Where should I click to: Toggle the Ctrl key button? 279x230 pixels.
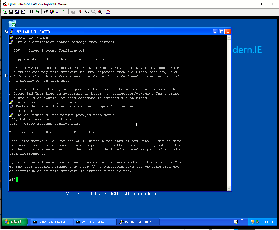[58, 12]
